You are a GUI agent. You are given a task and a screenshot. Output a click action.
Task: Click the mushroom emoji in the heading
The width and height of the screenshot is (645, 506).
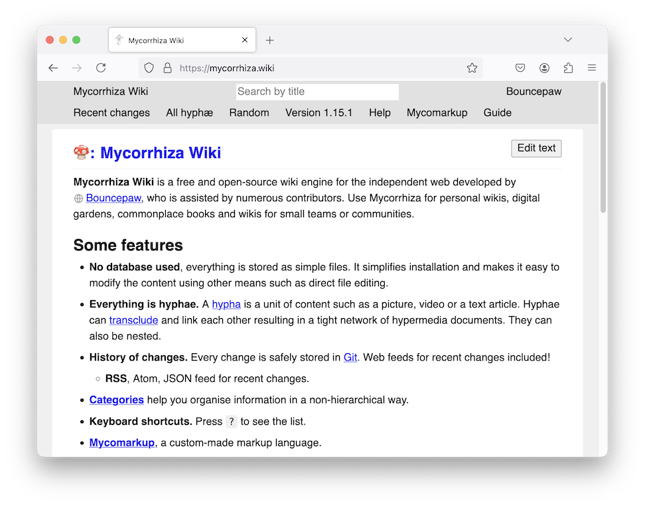tap(81, 152)
